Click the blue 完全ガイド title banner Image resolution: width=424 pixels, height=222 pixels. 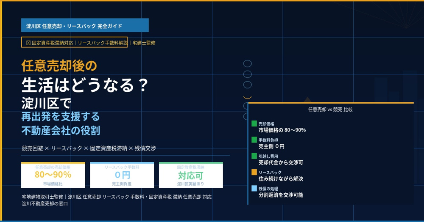click(x=85, y=25)
